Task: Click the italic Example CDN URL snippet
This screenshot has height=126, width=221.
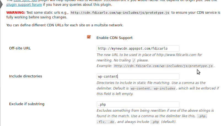Action: click(163, 66)
